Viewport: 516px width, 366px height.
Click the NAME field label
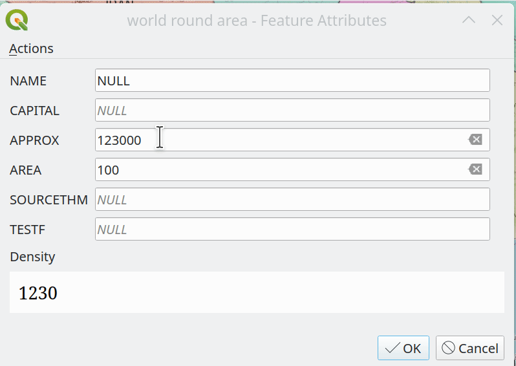tap(28, 81)
